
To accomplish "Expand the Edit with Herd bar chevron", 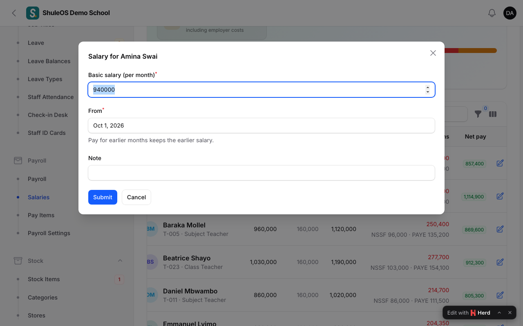I will point(499,313).
